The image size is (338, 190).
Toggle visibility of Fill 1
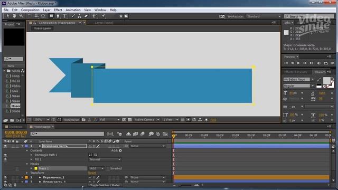coord(5,159)
